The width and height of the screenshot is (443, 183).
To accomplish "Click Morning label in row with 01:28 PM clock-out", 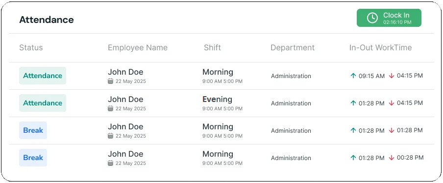I will (218, 127).
